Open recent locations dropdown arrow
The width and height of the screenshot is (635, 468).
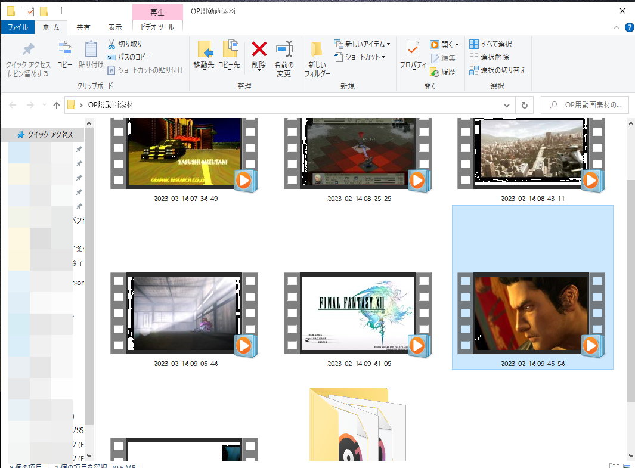click(x=44, y=106)
